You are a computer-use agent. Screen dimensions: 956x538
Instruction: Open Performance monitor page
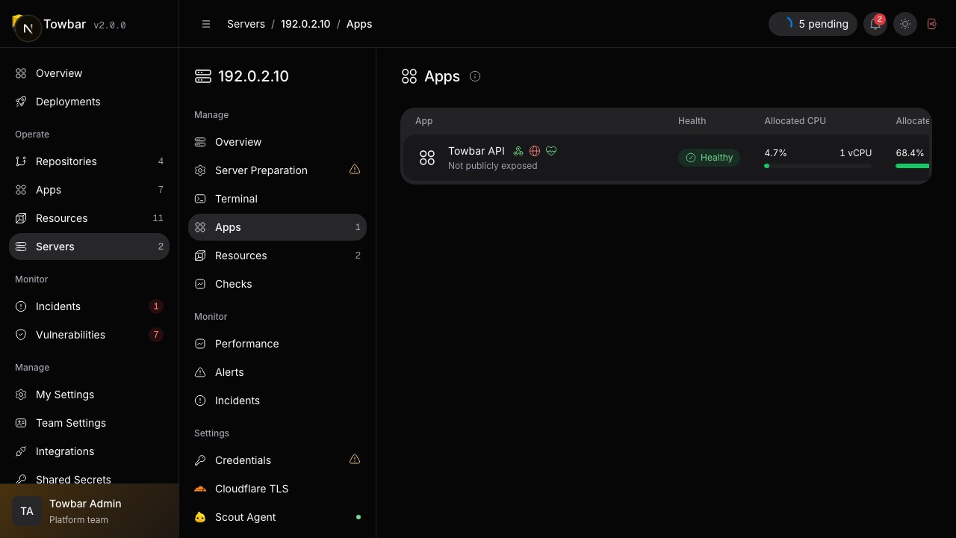[277, 344]
